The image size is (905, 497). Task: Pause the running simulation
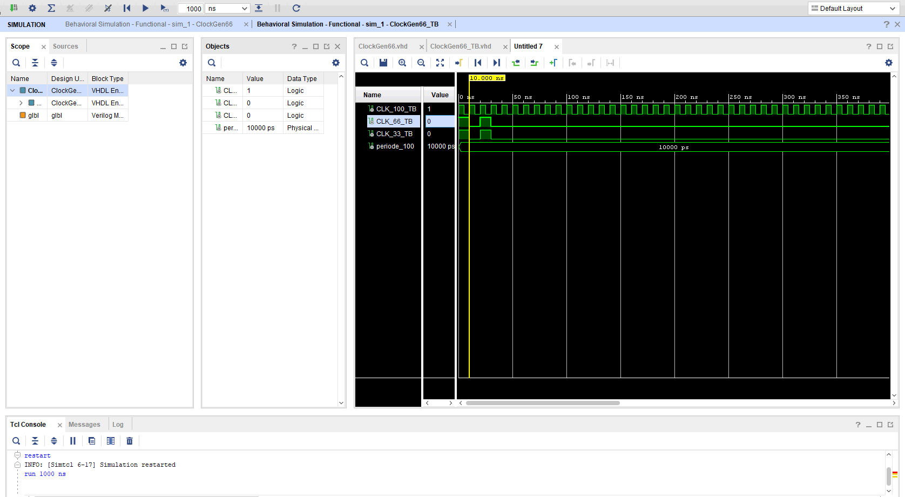click(277, 8)
